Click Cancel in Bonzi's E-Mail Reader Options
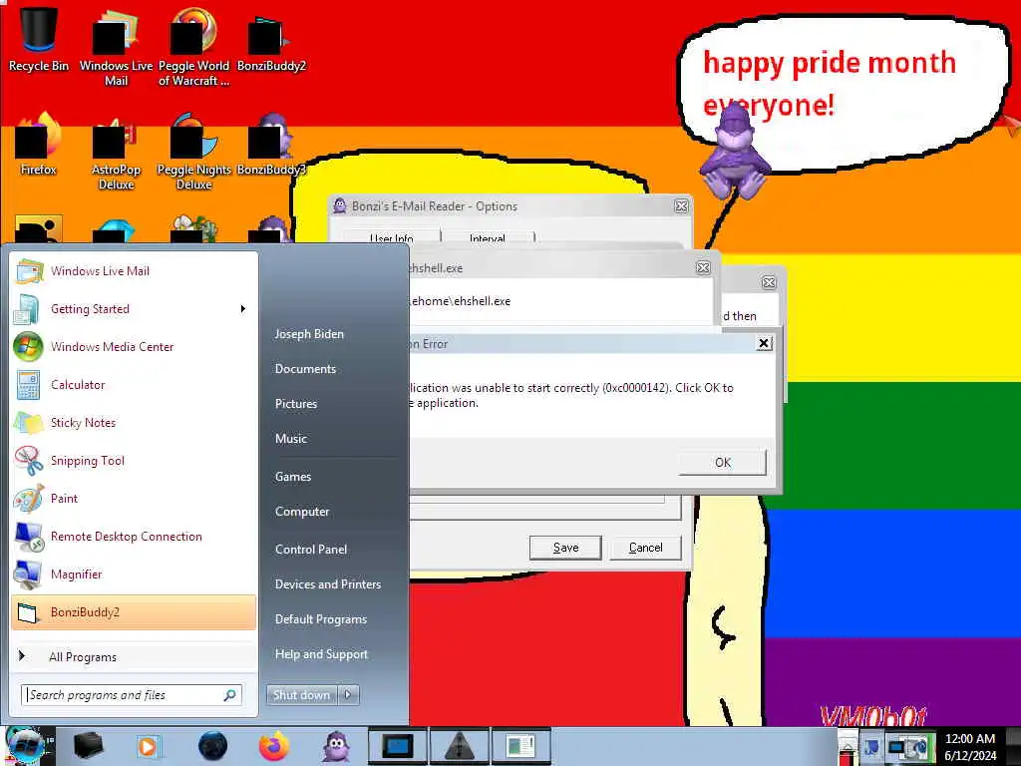Image resolution: width=1021 pixels, height=766 pixels. coord(645,548)
